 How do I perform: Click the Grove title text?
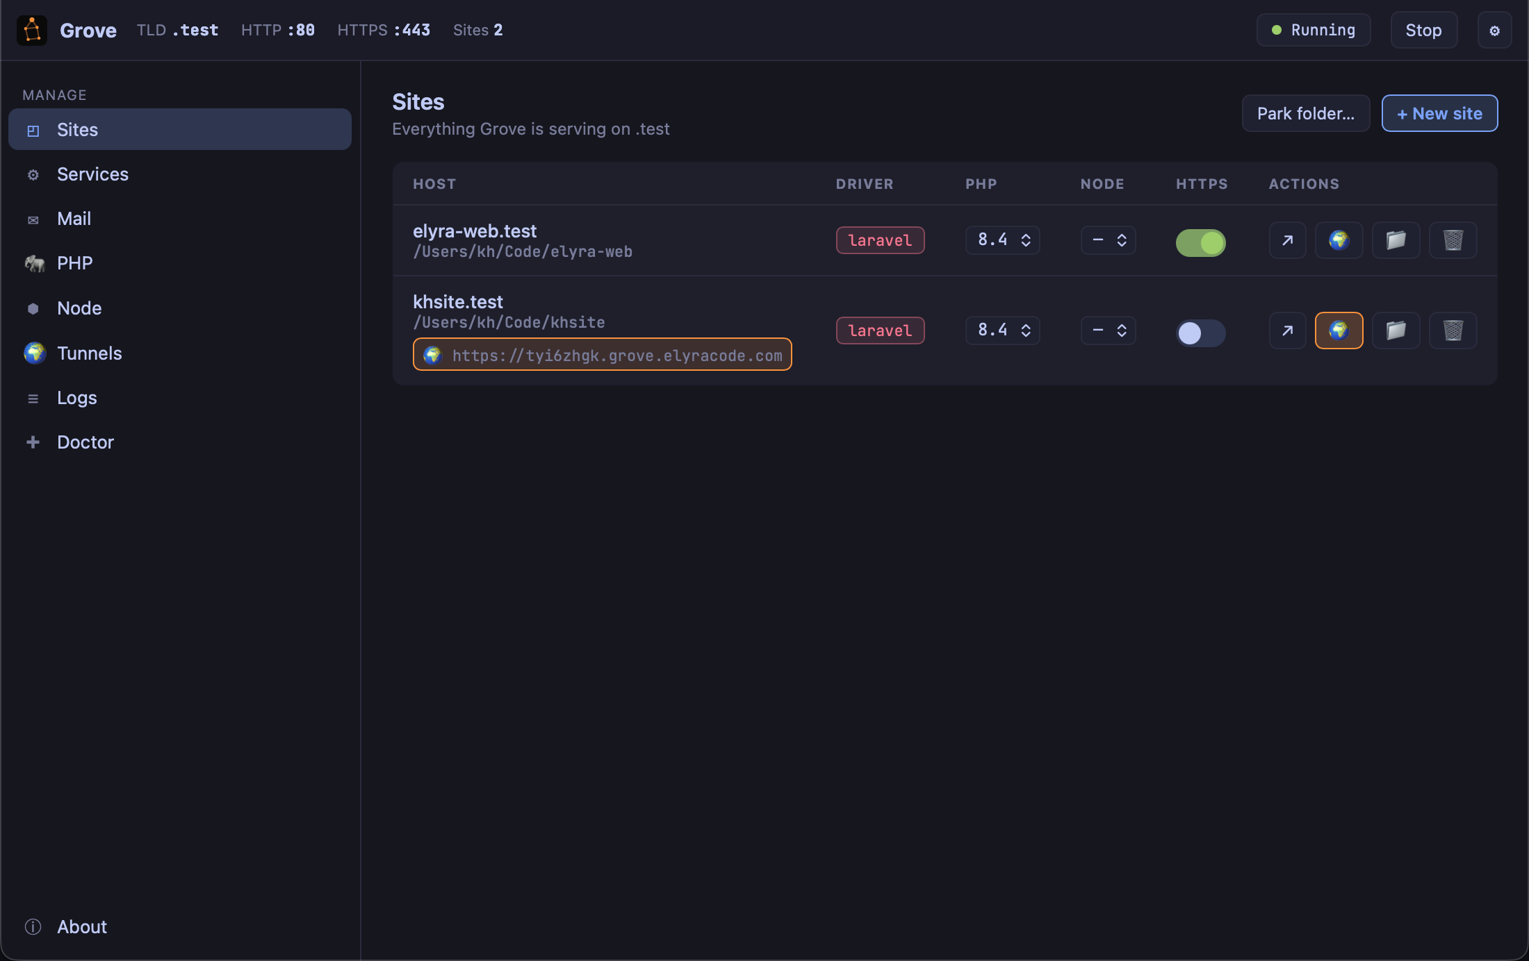coord(88,31)
